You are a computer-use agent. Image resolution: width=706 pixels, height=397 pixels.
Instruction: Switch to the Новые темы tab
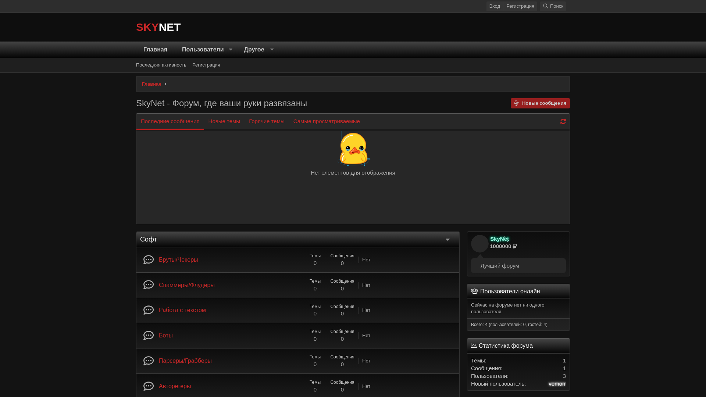coord(224,121)
